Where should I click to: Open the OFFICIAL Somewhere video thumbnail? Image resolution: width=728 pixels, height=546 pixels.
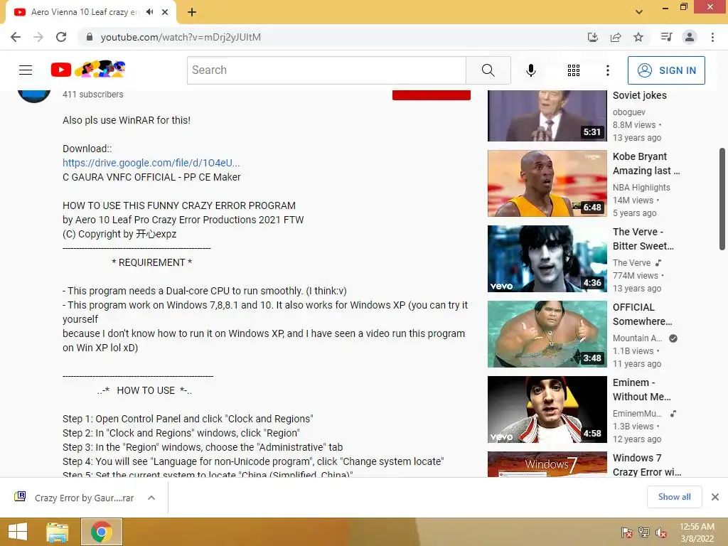pyautogui.click(x=547, y=334)
